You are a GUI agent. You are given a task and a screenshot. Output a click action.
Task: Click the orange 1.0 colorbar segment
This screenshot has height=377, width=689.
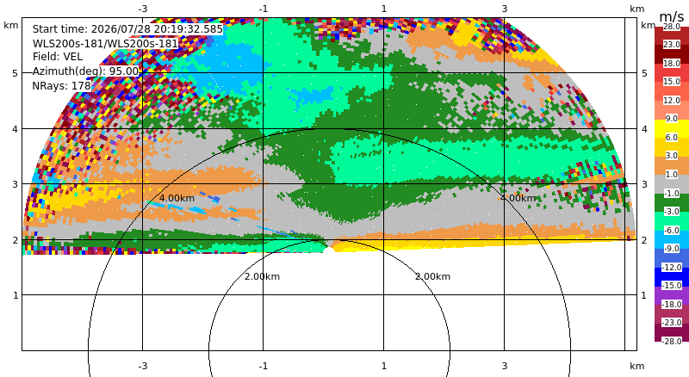[672, 165]
